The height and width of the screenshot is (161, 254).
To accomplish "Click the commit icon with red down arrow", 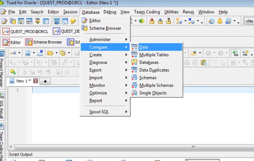I will pos(152,21).
